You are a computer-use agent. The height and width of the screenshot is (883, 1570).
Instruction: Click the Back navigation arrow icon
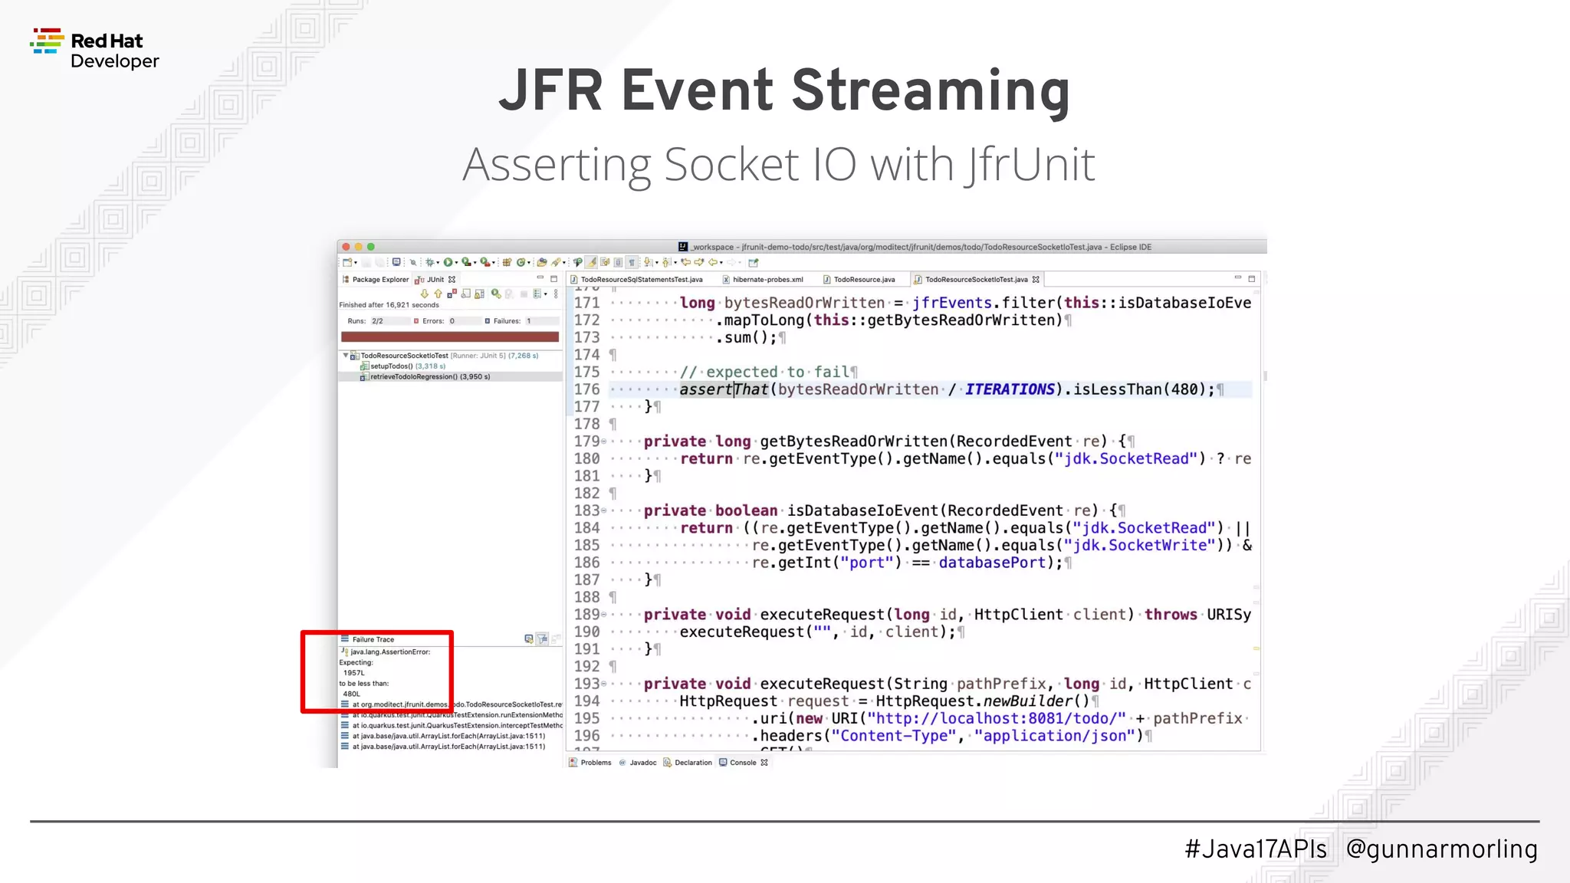tap(713, 262)
